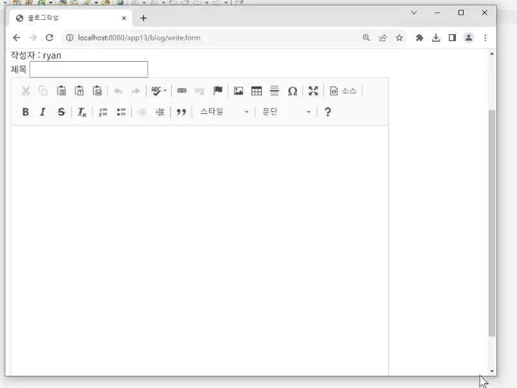Click the address bar URL text
Viewport: 517px width, 388px height.
pyautogui.click(x=139, y=37)
